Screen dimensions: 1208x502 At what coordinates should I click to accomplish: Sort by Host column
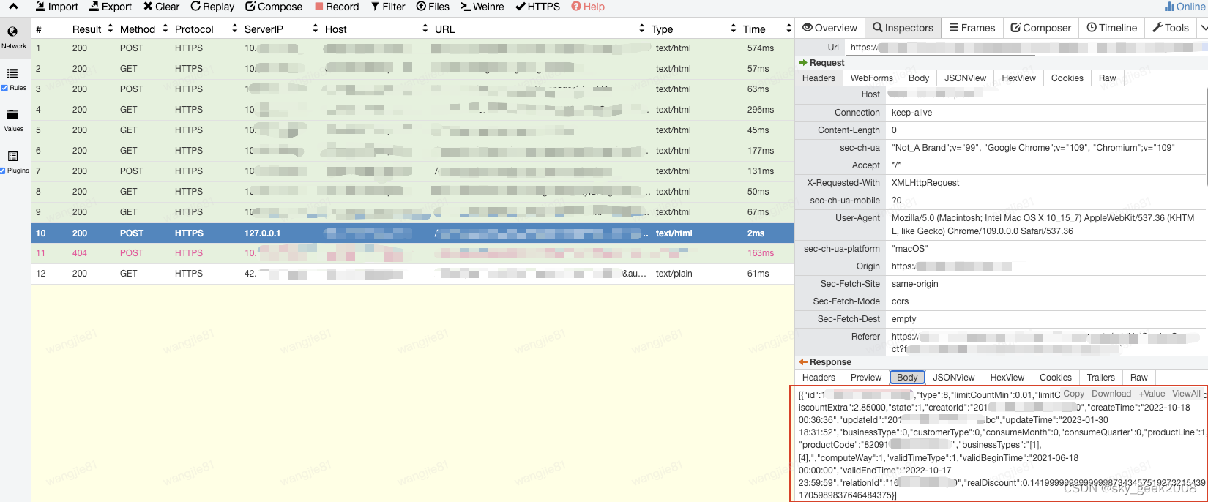point(376,29)
